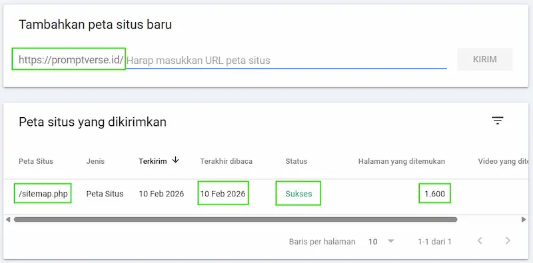
Task: Click the Peta situs yang dikirimkan heading
Action: (x=93, y=122)
